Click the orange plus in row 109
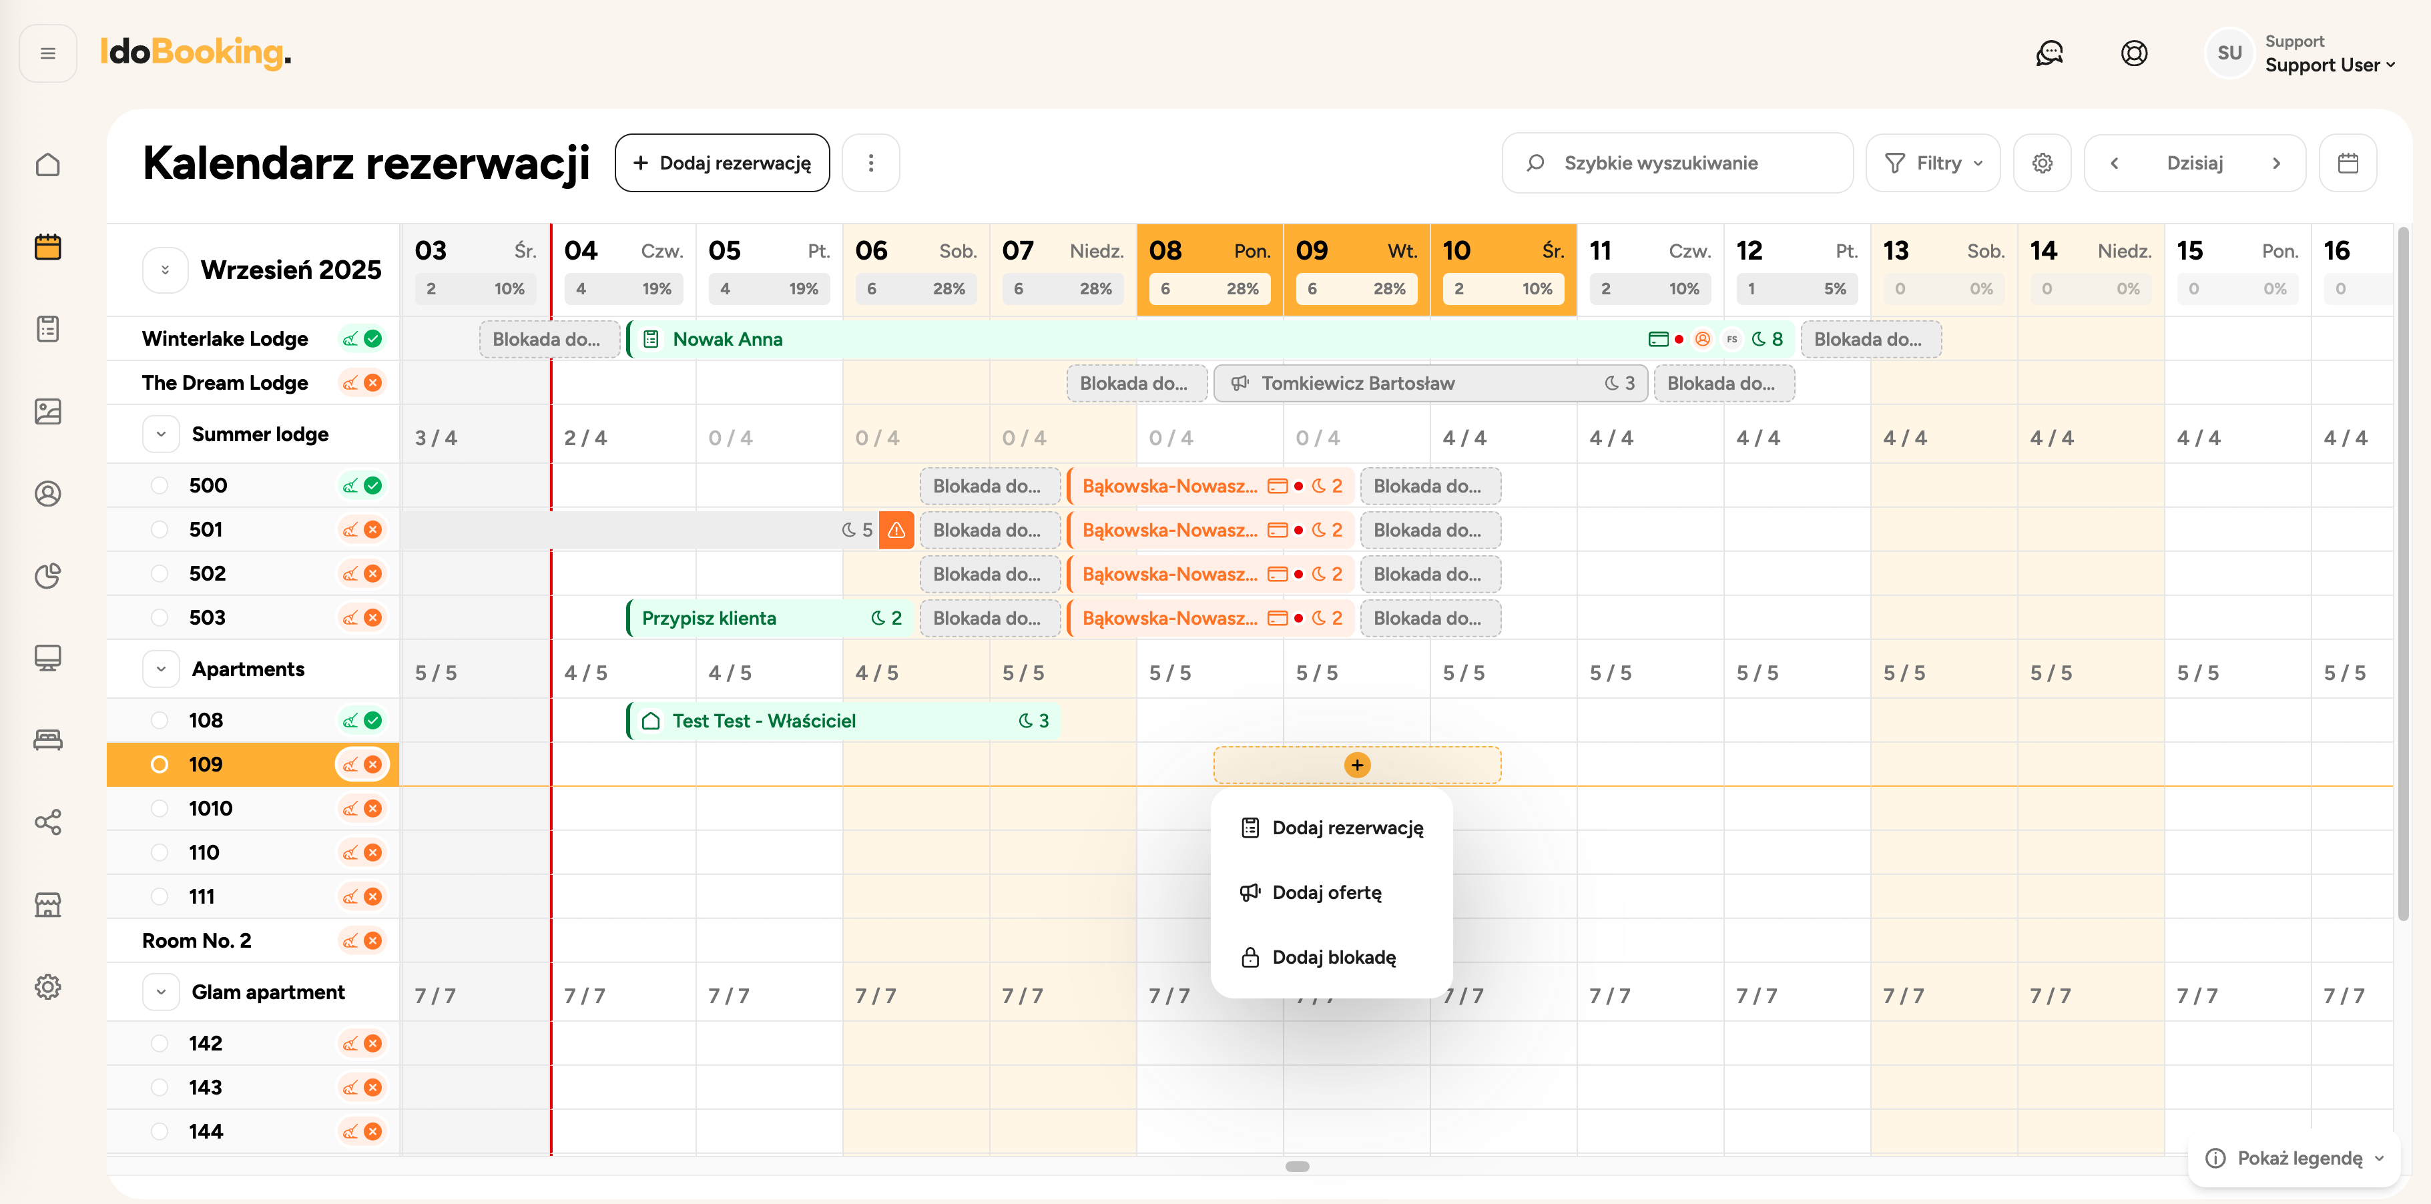 coord(1356,766)
